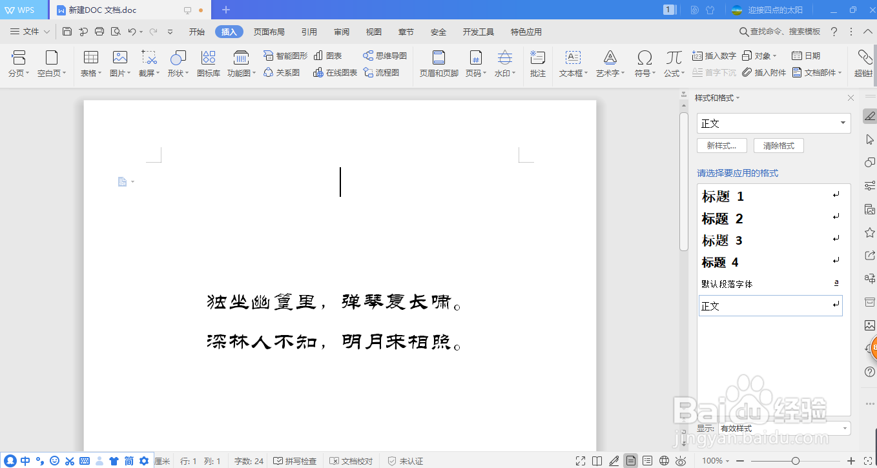Click the 清除格式 button

pos(778,145)
